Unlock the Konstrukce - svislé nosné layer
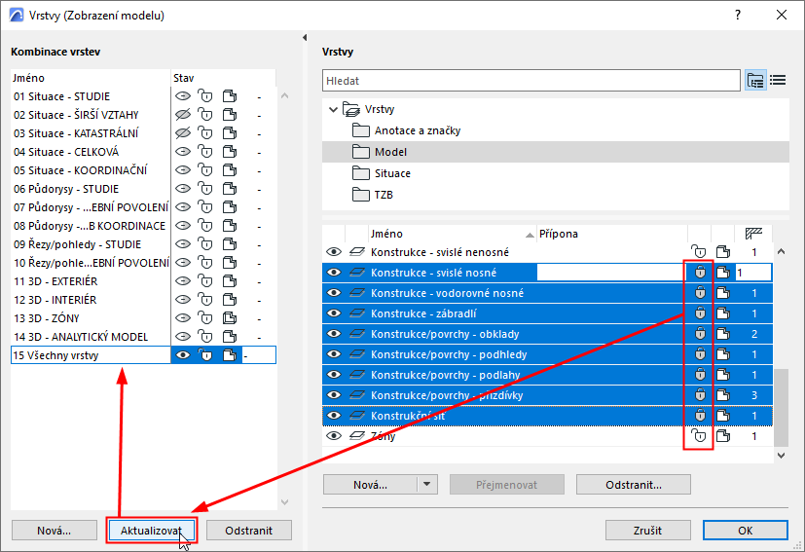 tap(700, 273)
